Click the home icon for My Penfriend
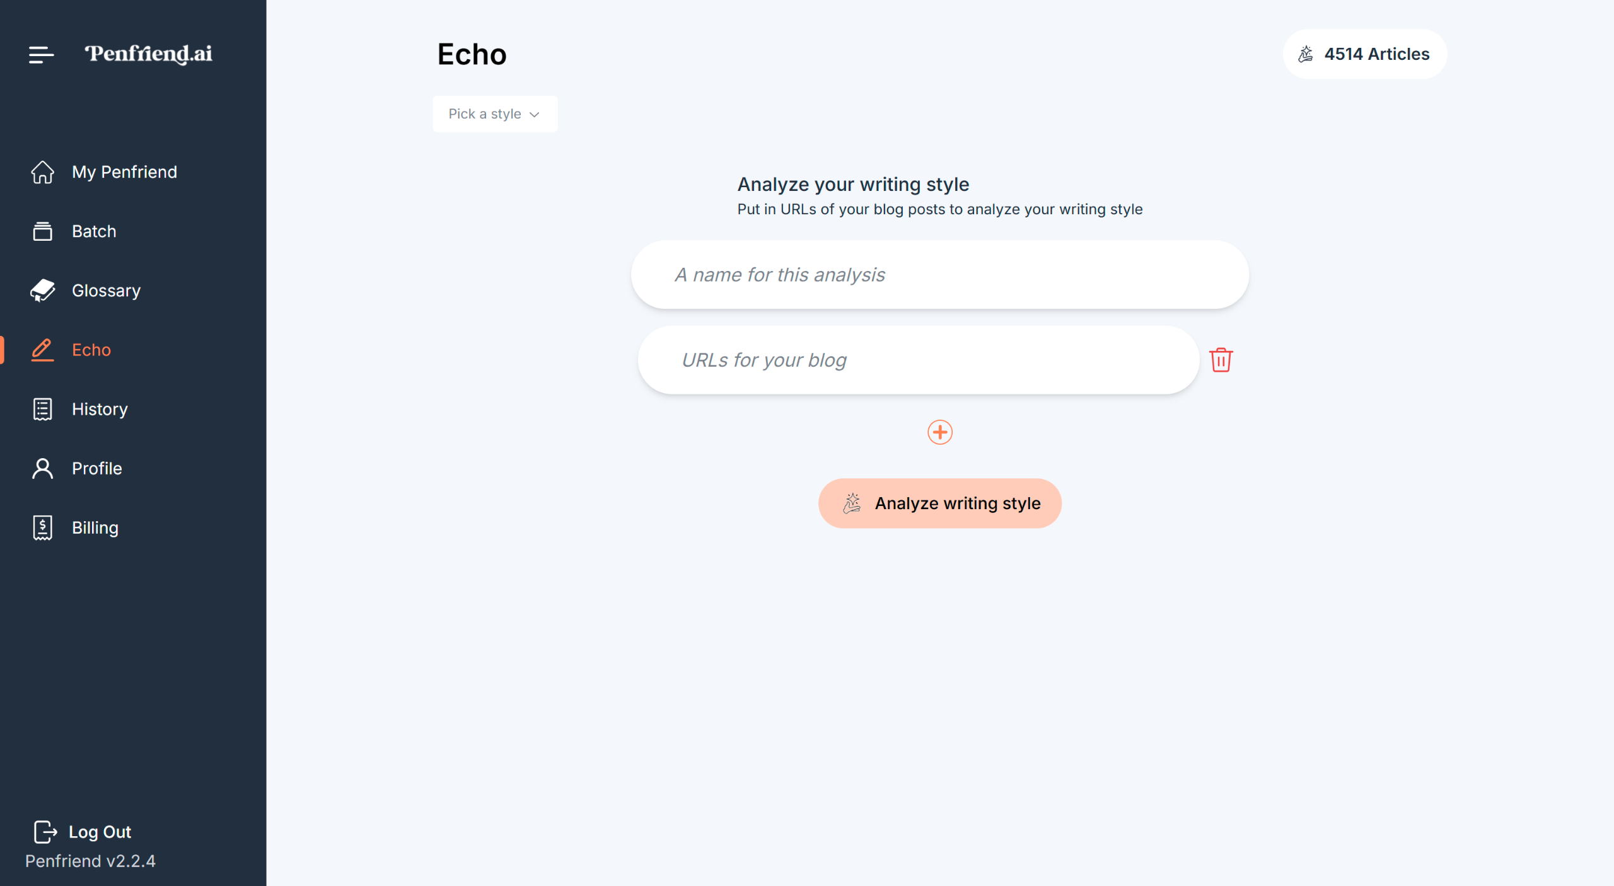This screenshot has height=886, width=1614. point(42,172)
